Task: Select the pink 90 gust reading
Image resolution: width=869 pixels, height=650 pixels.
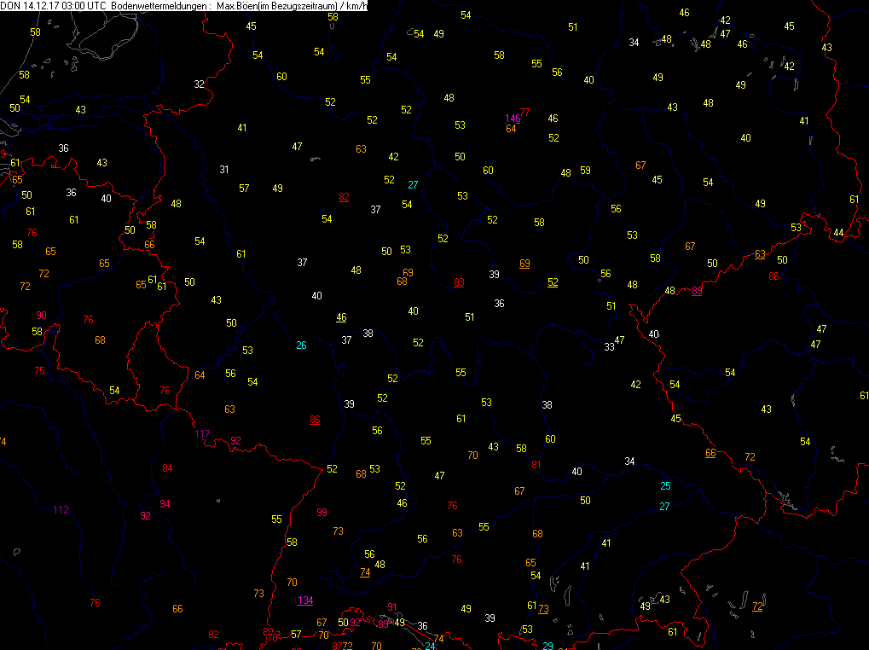Action: pyautogui.click(x=42, y=316)
